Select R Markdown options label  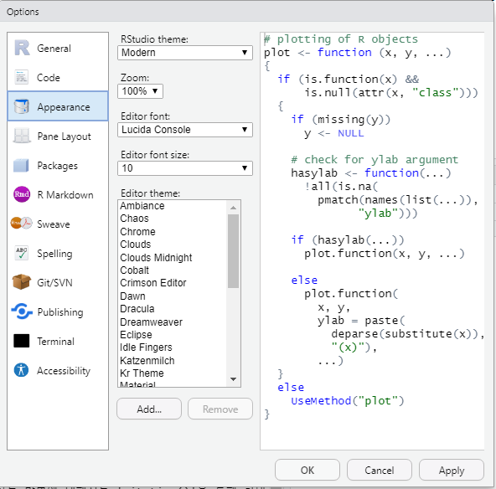click(65, 195)
